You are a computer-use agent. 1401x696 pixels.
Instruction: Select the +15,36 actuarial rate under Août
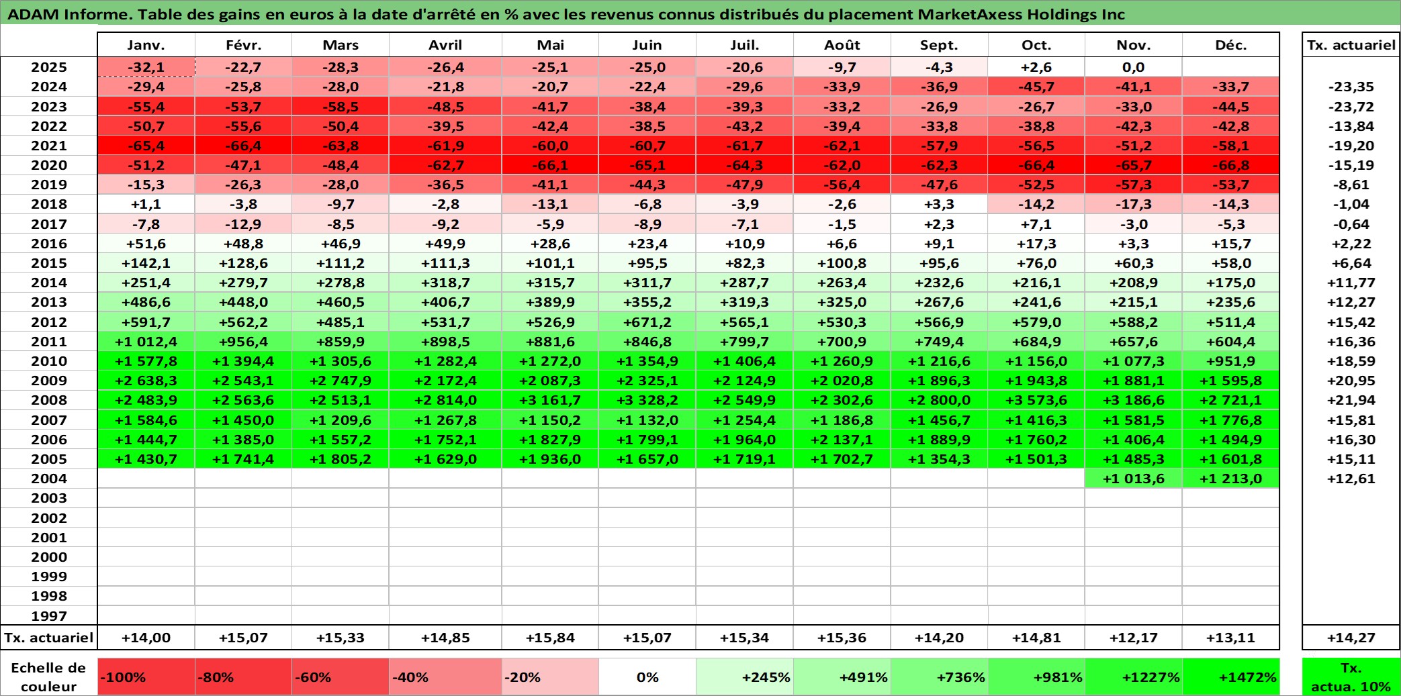(842, 638)
